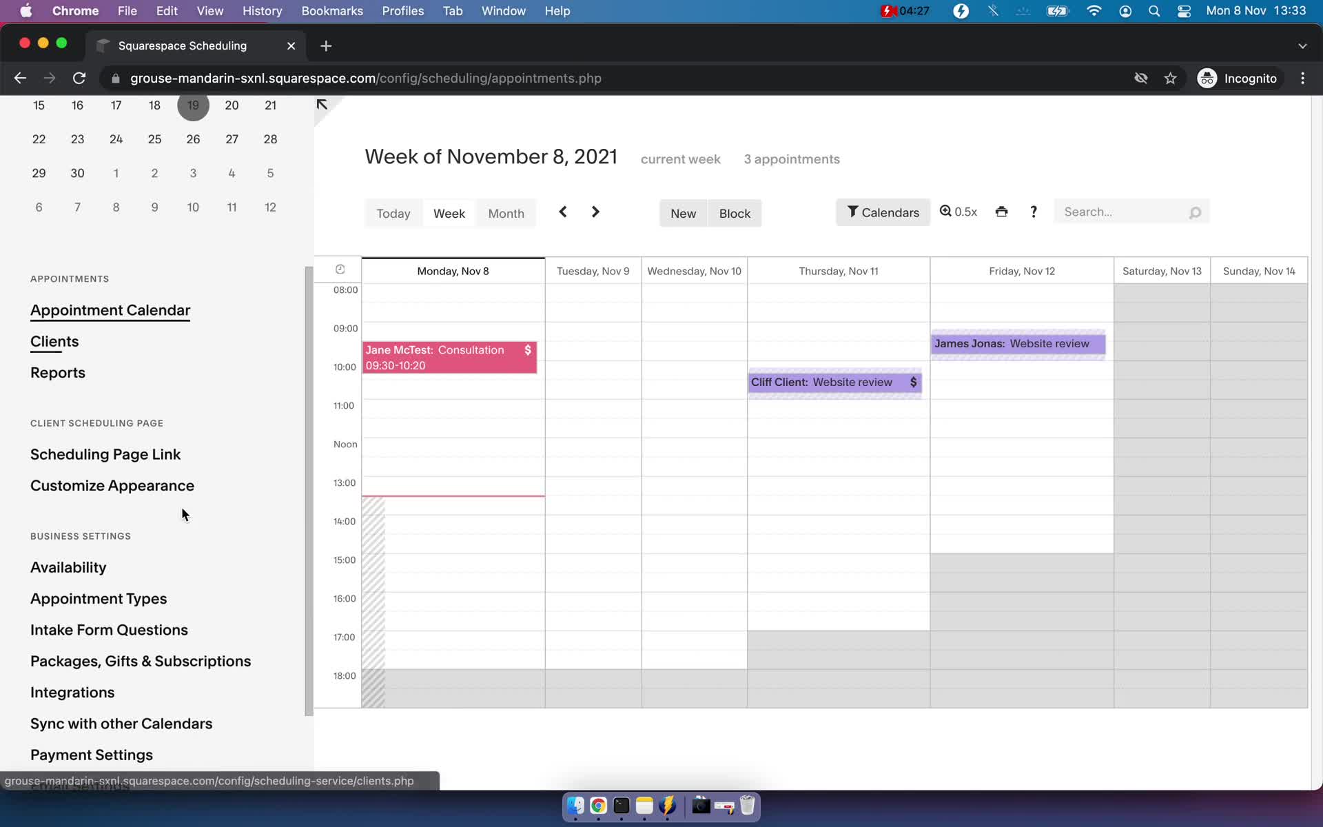The height and width of the screenshot is (827, 1323).
Task: Open Scheduling Page Link
Action: [x=105, y=454]
